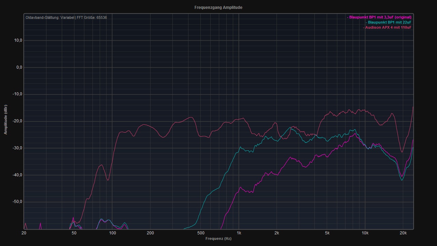Select the Frequenz (Hz) horizontal axis label

point(218,238)
